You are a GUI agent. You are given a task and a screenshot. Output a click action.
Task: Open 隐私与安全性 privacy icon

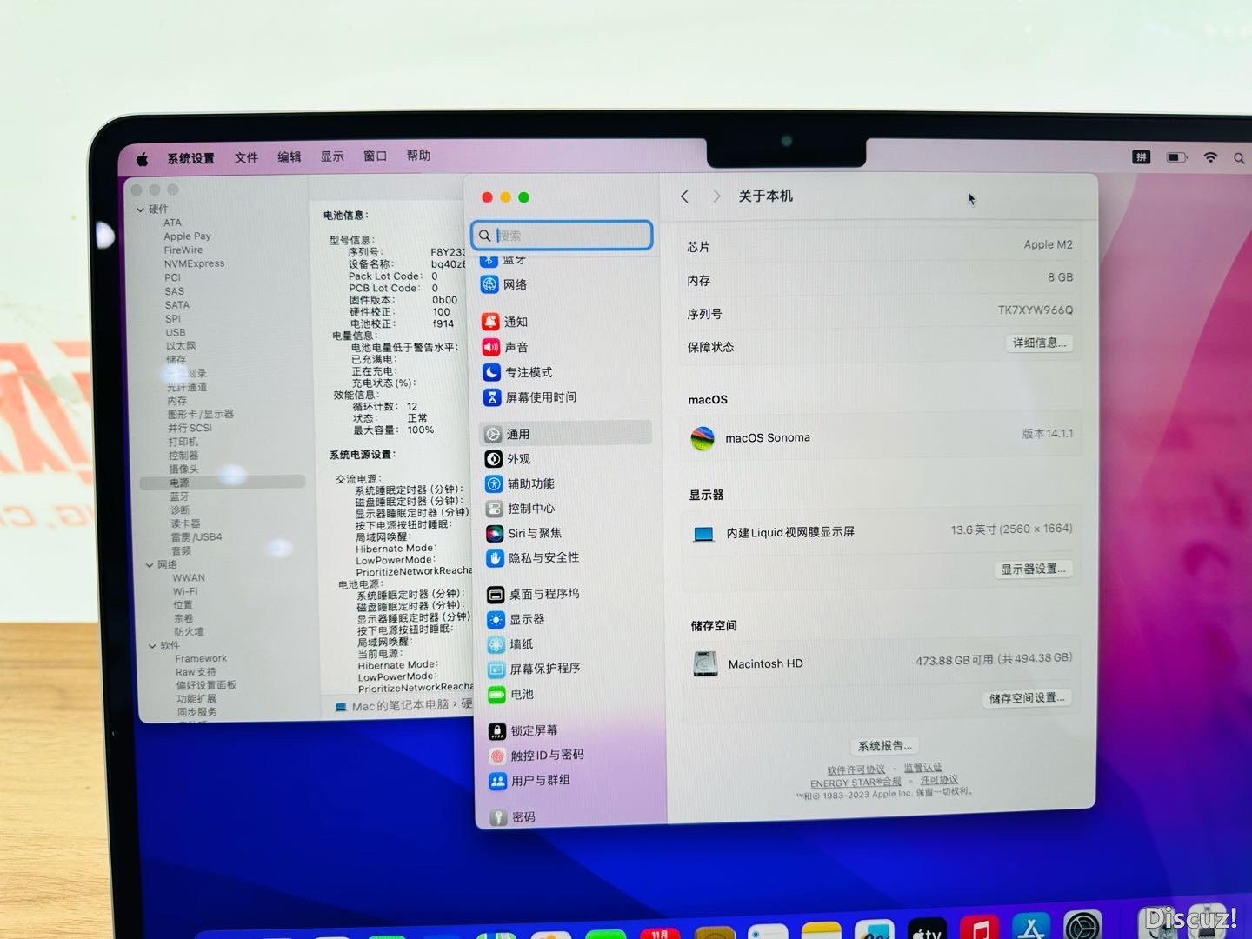(495, 558)
